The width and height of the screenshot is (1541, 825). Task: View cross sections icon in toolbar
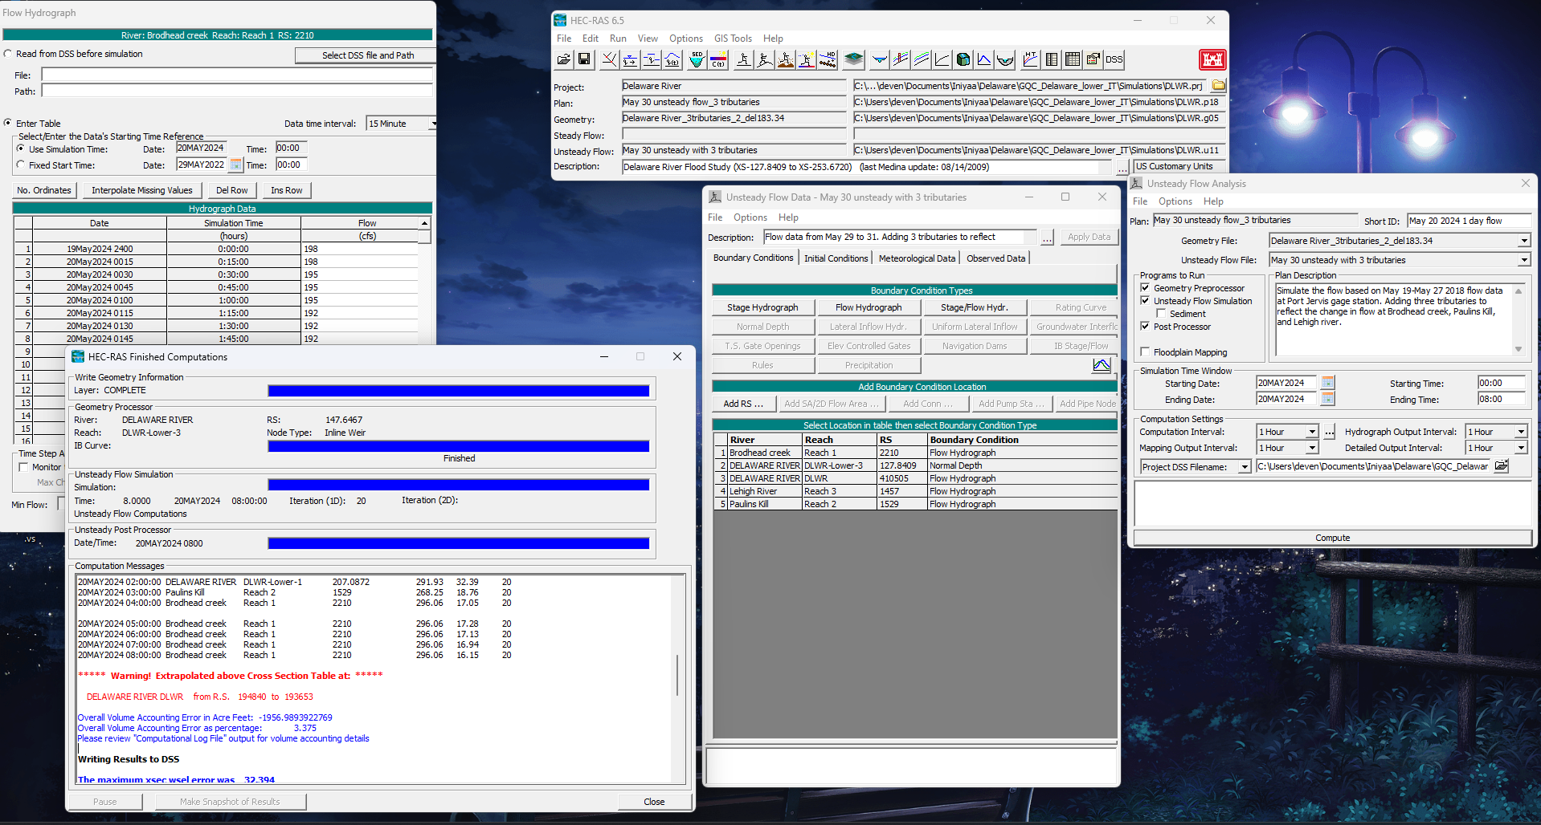pos(880,59)
